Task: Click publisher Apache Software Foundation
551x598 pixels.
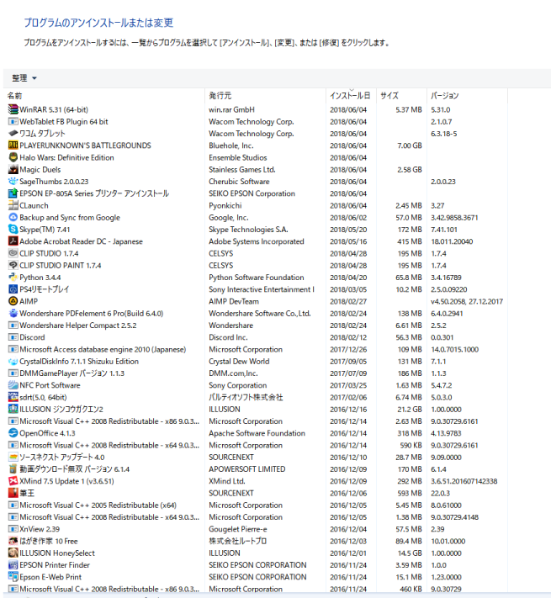Action: click(257, 433)
